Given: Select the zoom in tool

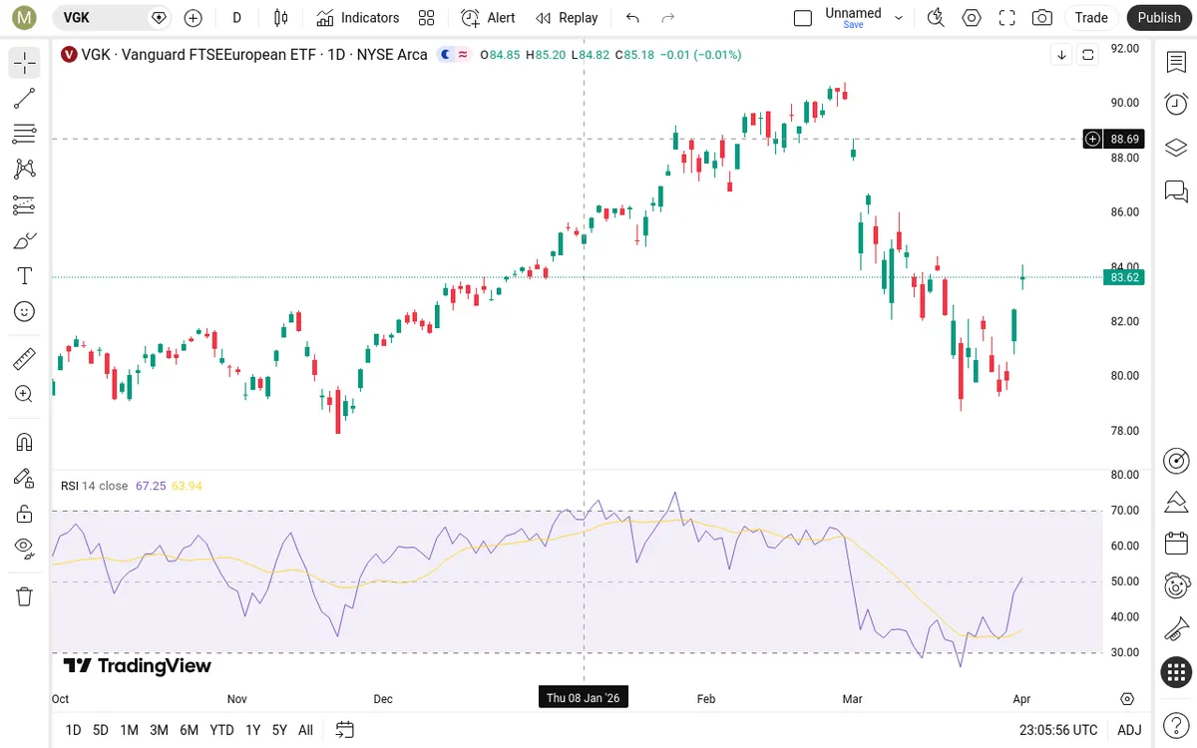Looking at the screenshot, I should pyautogui.click(x=25, y=394).
